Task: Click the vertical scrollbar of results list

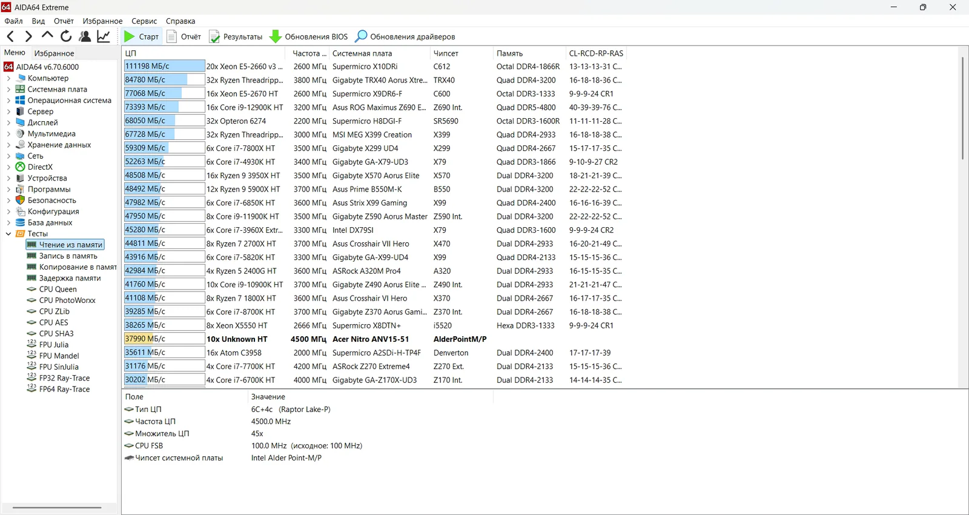Action: pyautogui.click(x=962, y=108)
